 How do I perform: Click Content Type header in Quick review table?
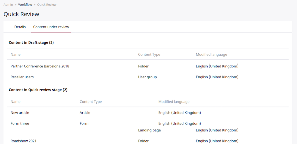click(91, 102)
